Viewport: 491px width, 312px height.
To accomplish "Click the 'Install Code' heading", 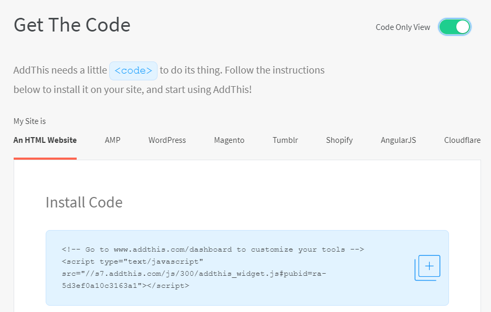I will pyautogui.click(x=84, y=202).
